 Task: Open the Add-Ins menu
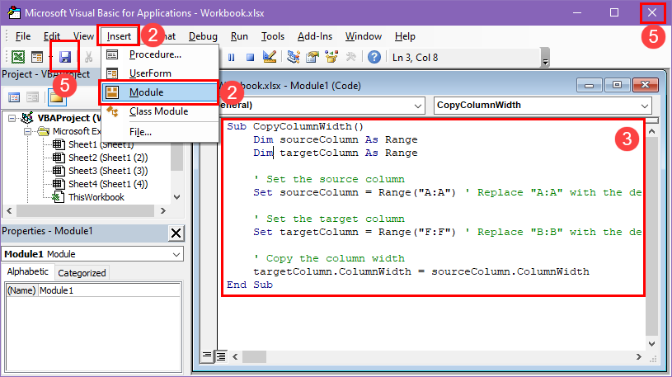315,36
